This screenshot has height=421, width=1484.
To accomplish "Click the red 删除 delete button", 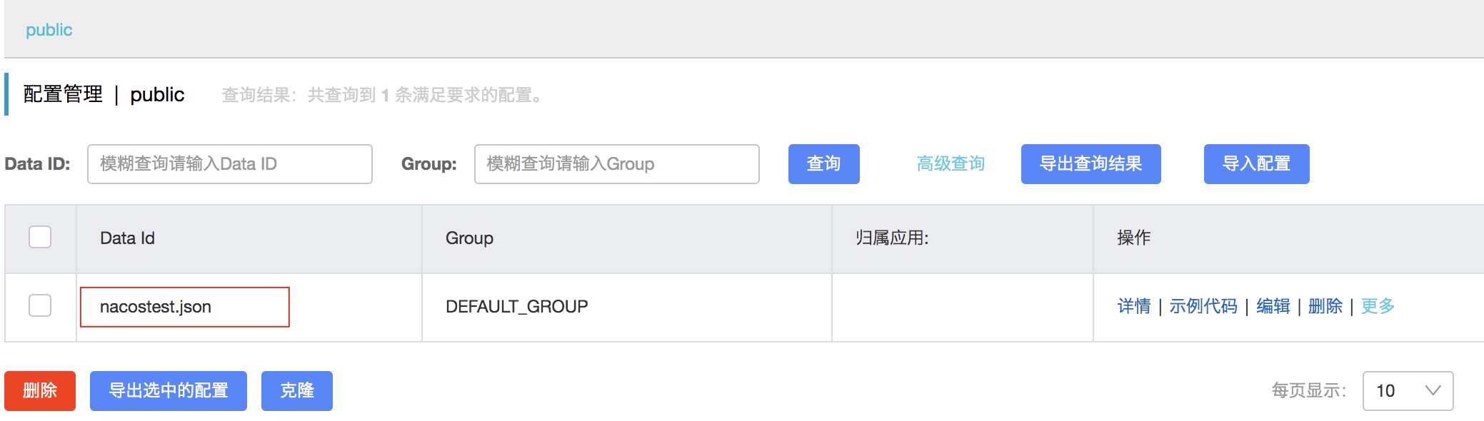I will click(40, 391).
